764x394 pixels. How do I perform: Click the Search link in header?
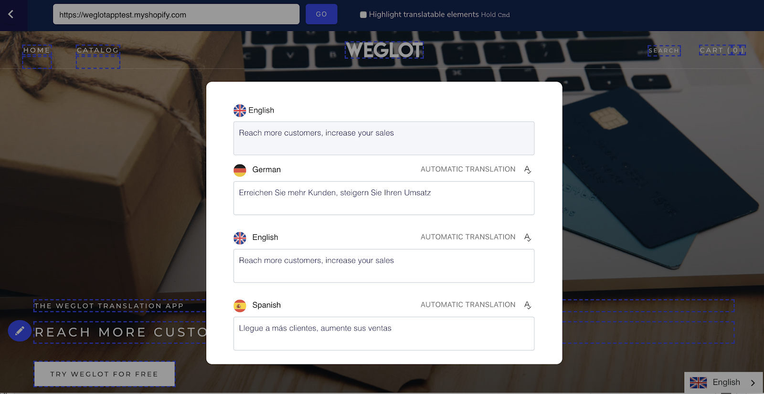664,51
